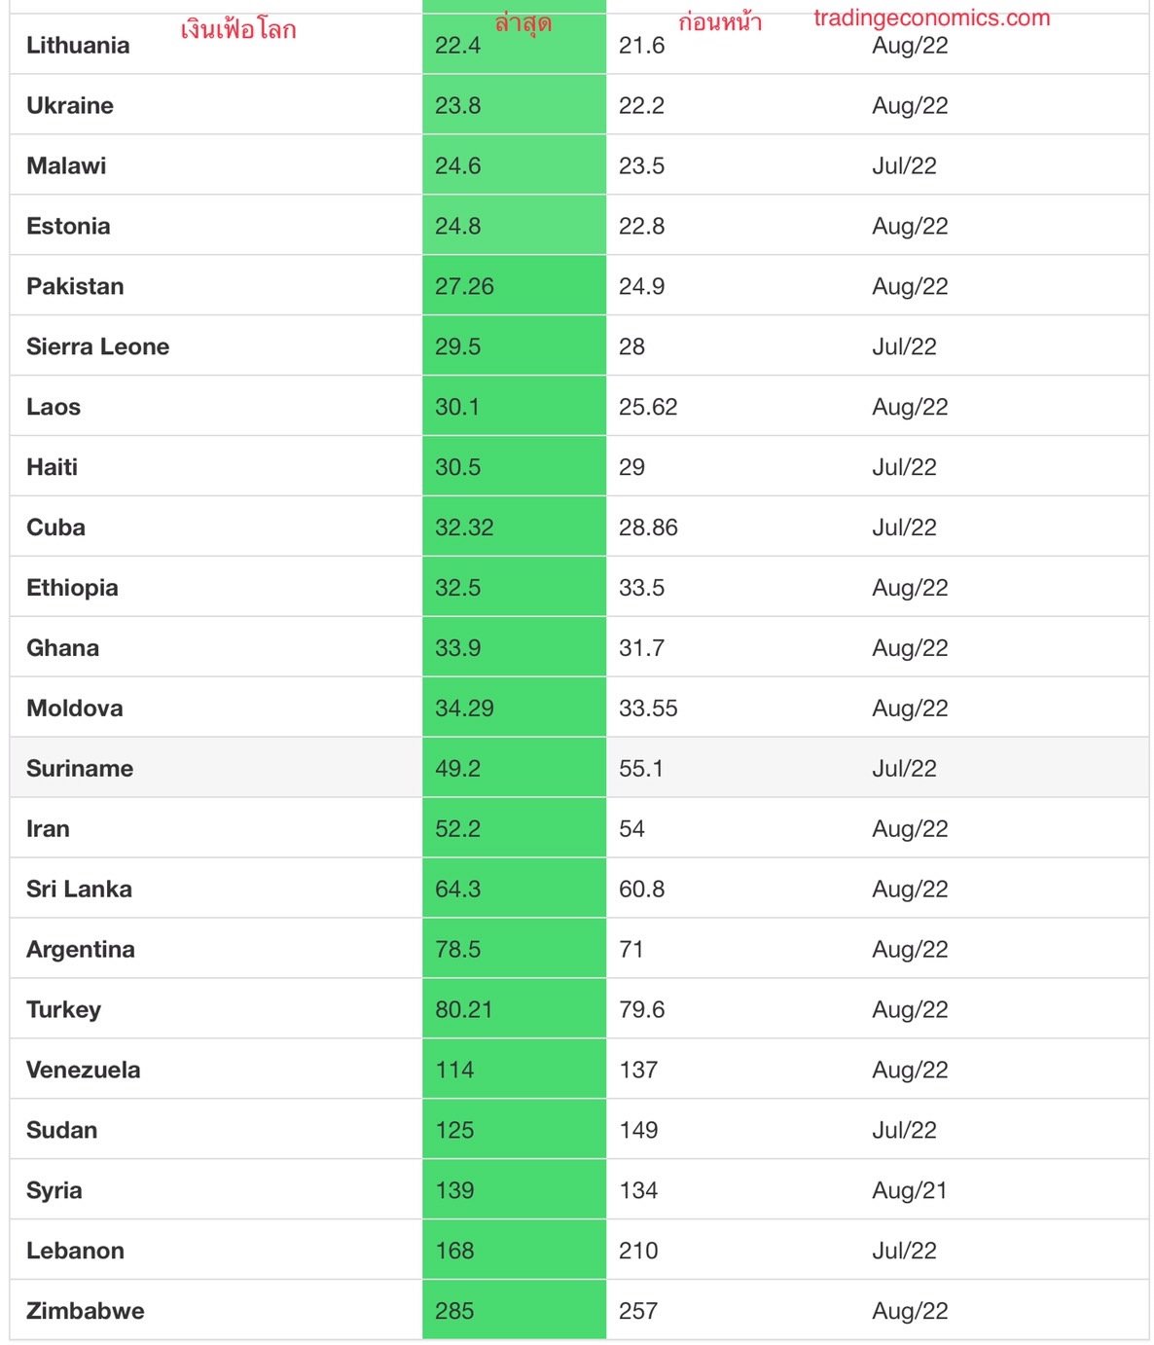The width and height of the screenshot is (1154, 1345).
Task: Click the Iran country name
Action: 48,830
